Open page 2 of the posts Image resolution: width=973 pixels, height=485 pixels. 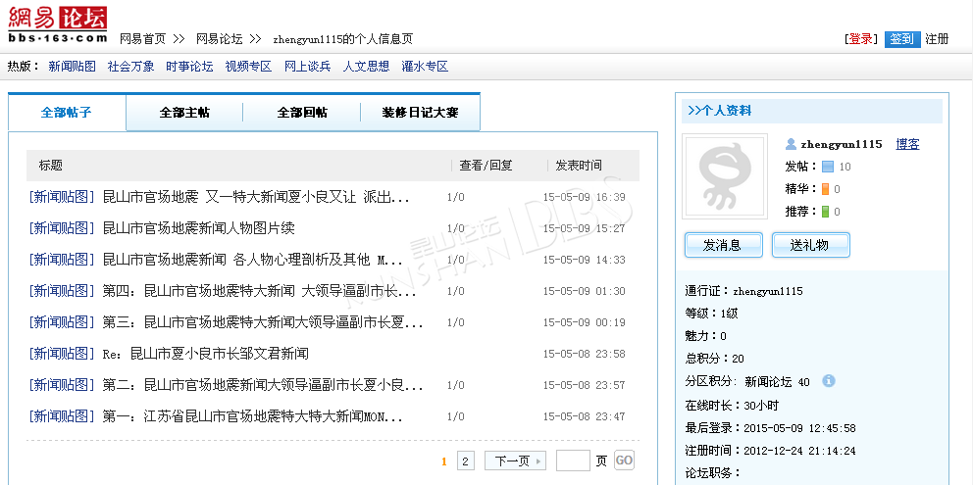click(465, 461)
